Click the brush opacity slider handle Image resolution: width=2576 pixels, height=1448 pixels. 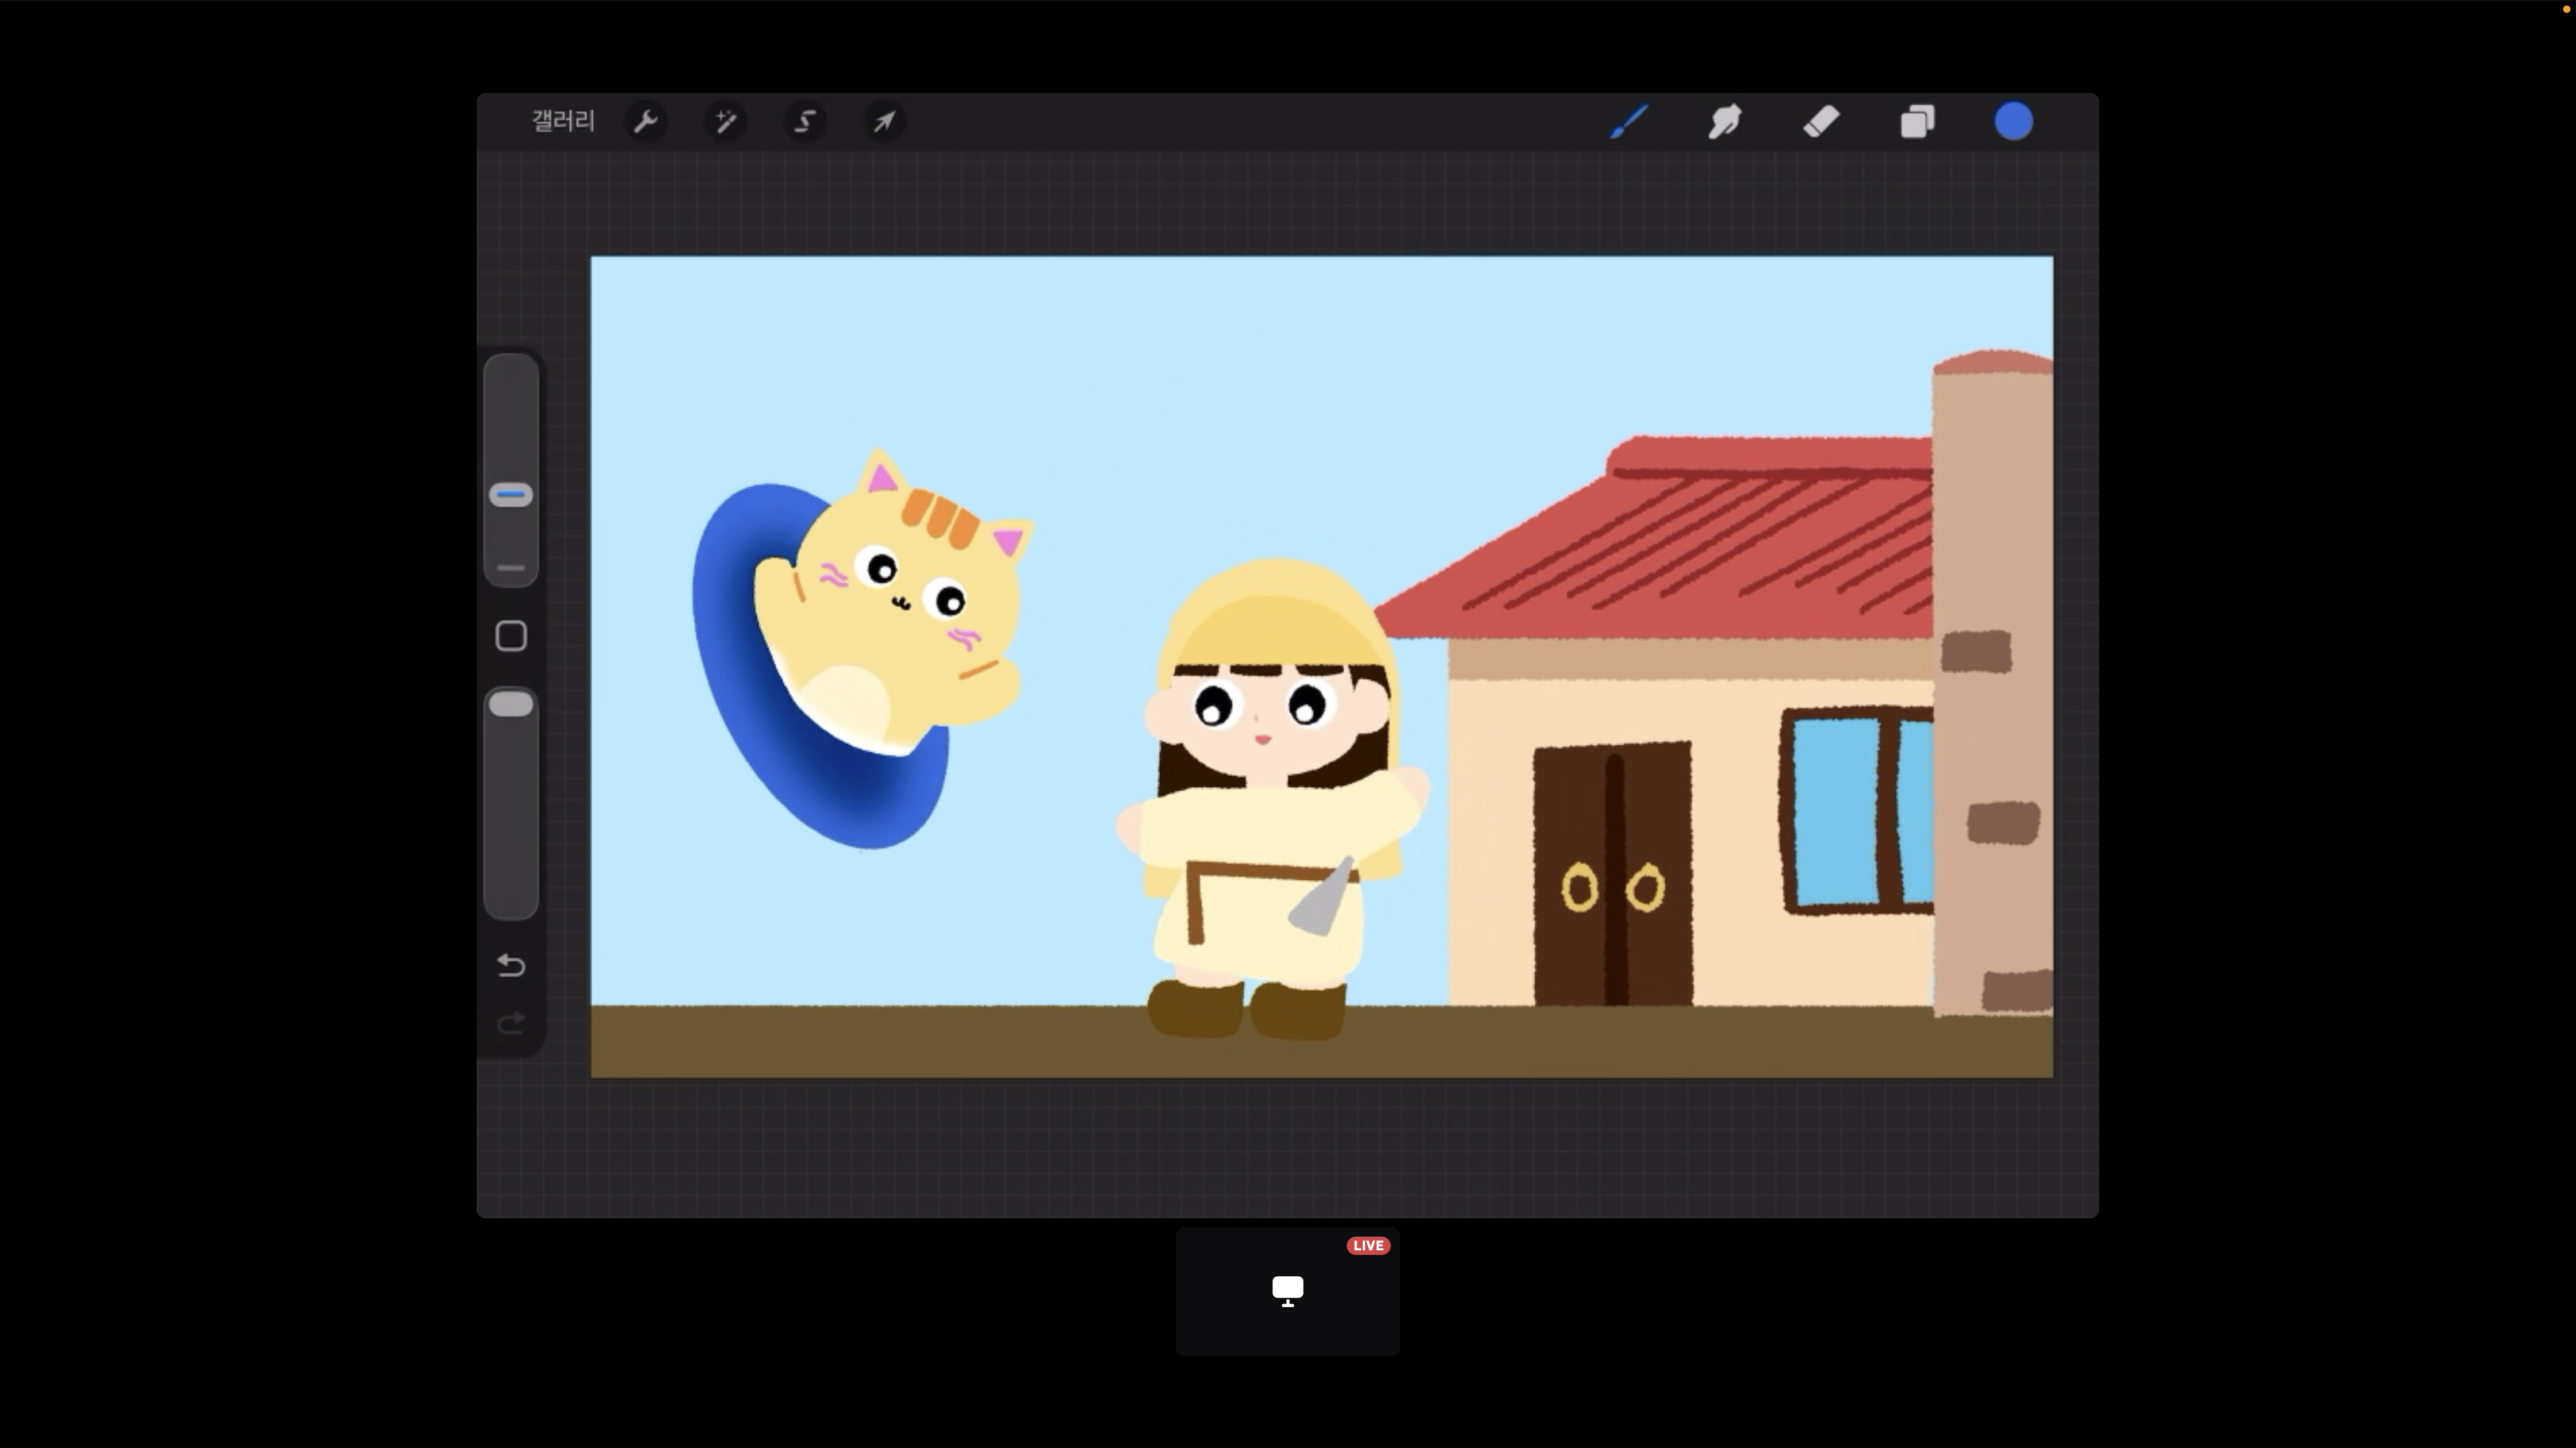pos(511,704)
